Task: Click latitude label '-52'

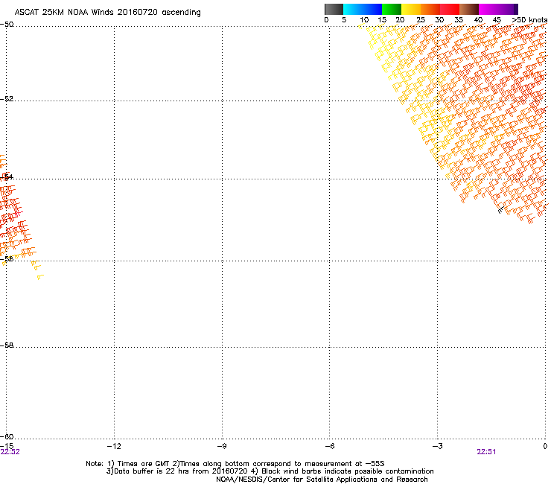Action: [7, 99]
